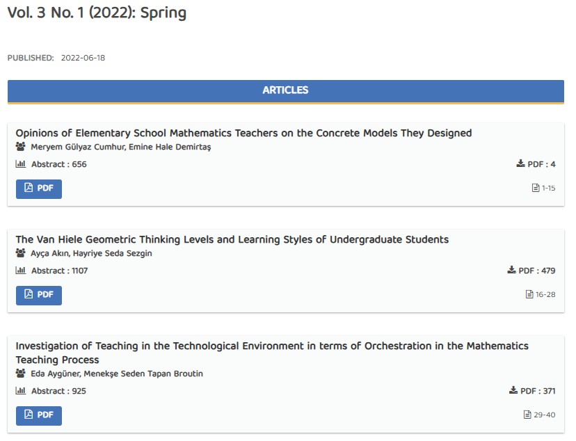Image resolution: width=576 pixels, height=441 pixels.
Task: Open the Van Hiele Geometric Thinking article title
Action: click(x=232, y=239)
